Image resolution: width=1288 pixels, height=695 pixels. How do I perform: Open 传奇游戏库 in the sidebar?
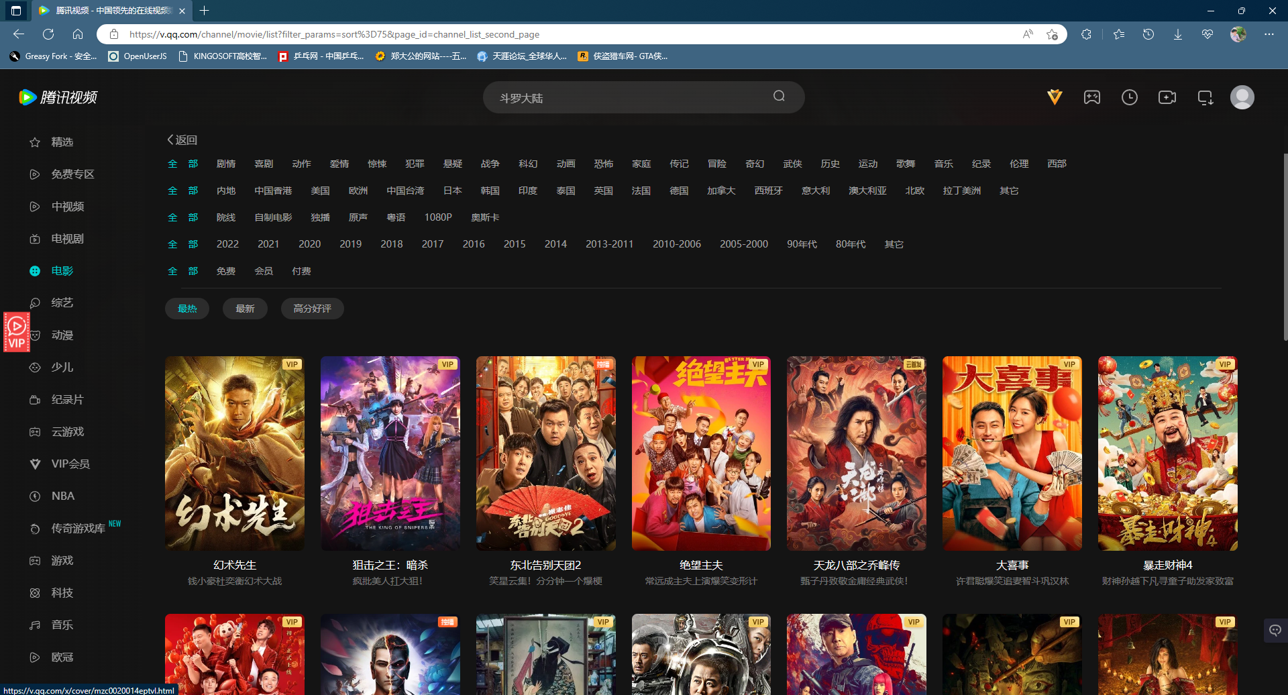click(78, 529)
